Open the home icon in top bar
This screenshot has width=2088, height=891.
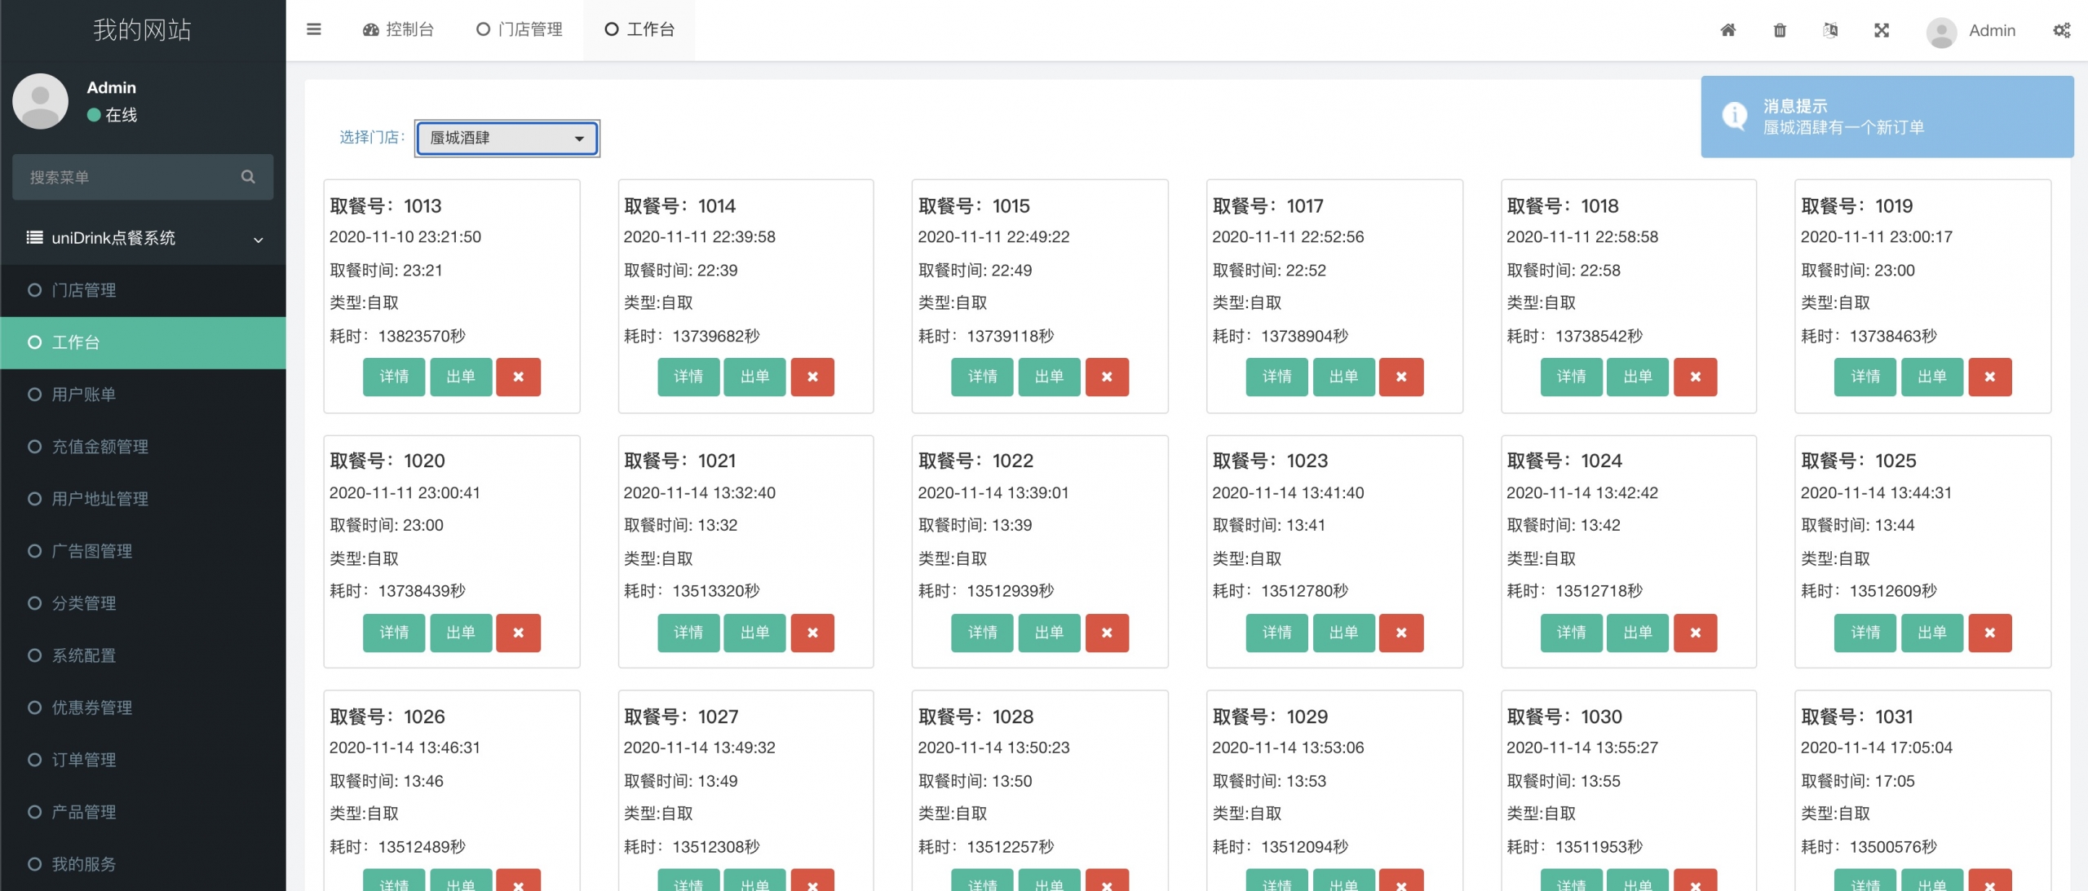(1728, 30)
